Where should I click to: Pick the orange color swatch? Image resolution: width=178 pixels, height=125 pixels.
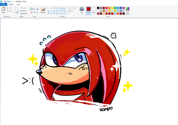click(x=109, y=8)
